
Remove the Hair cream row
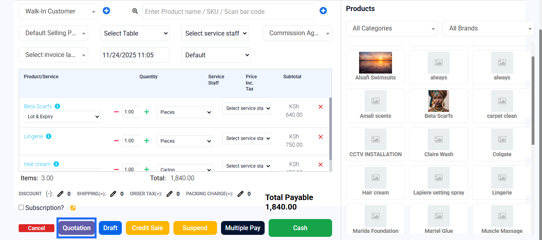tap(321, 164)
